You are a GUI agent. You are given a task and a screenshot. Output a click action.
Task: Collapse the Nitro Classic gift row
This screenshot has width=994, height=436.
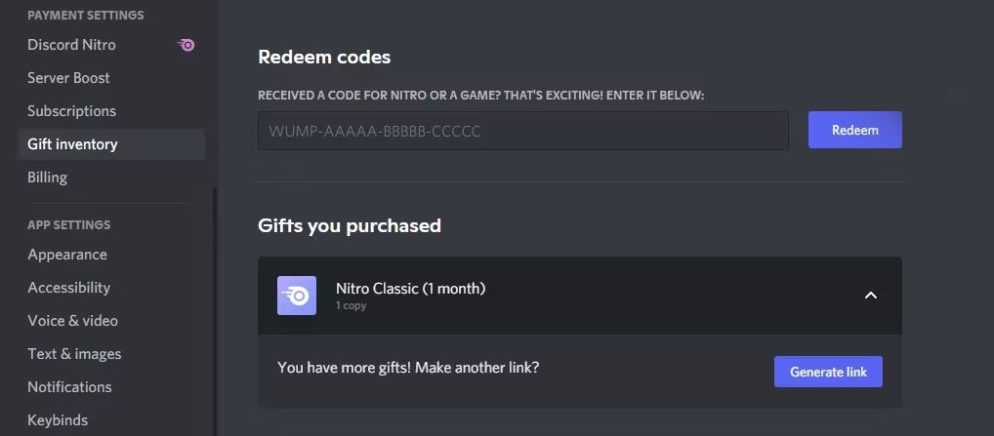[871, 296]
